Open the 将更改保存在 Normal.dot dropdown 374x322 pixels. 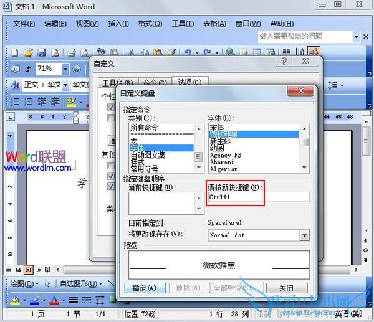(x=304, y=235)
